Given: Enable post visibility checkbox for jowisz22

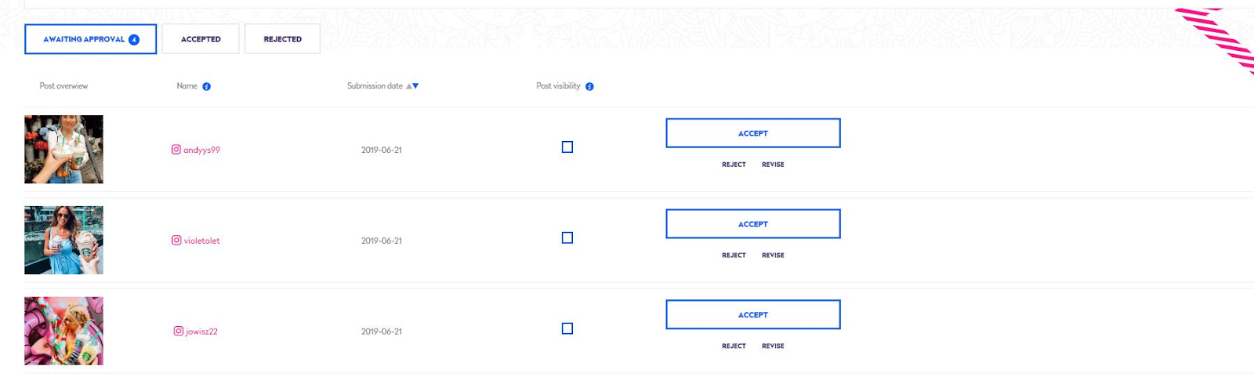Looking at the screenshot, I should (567, 329).
